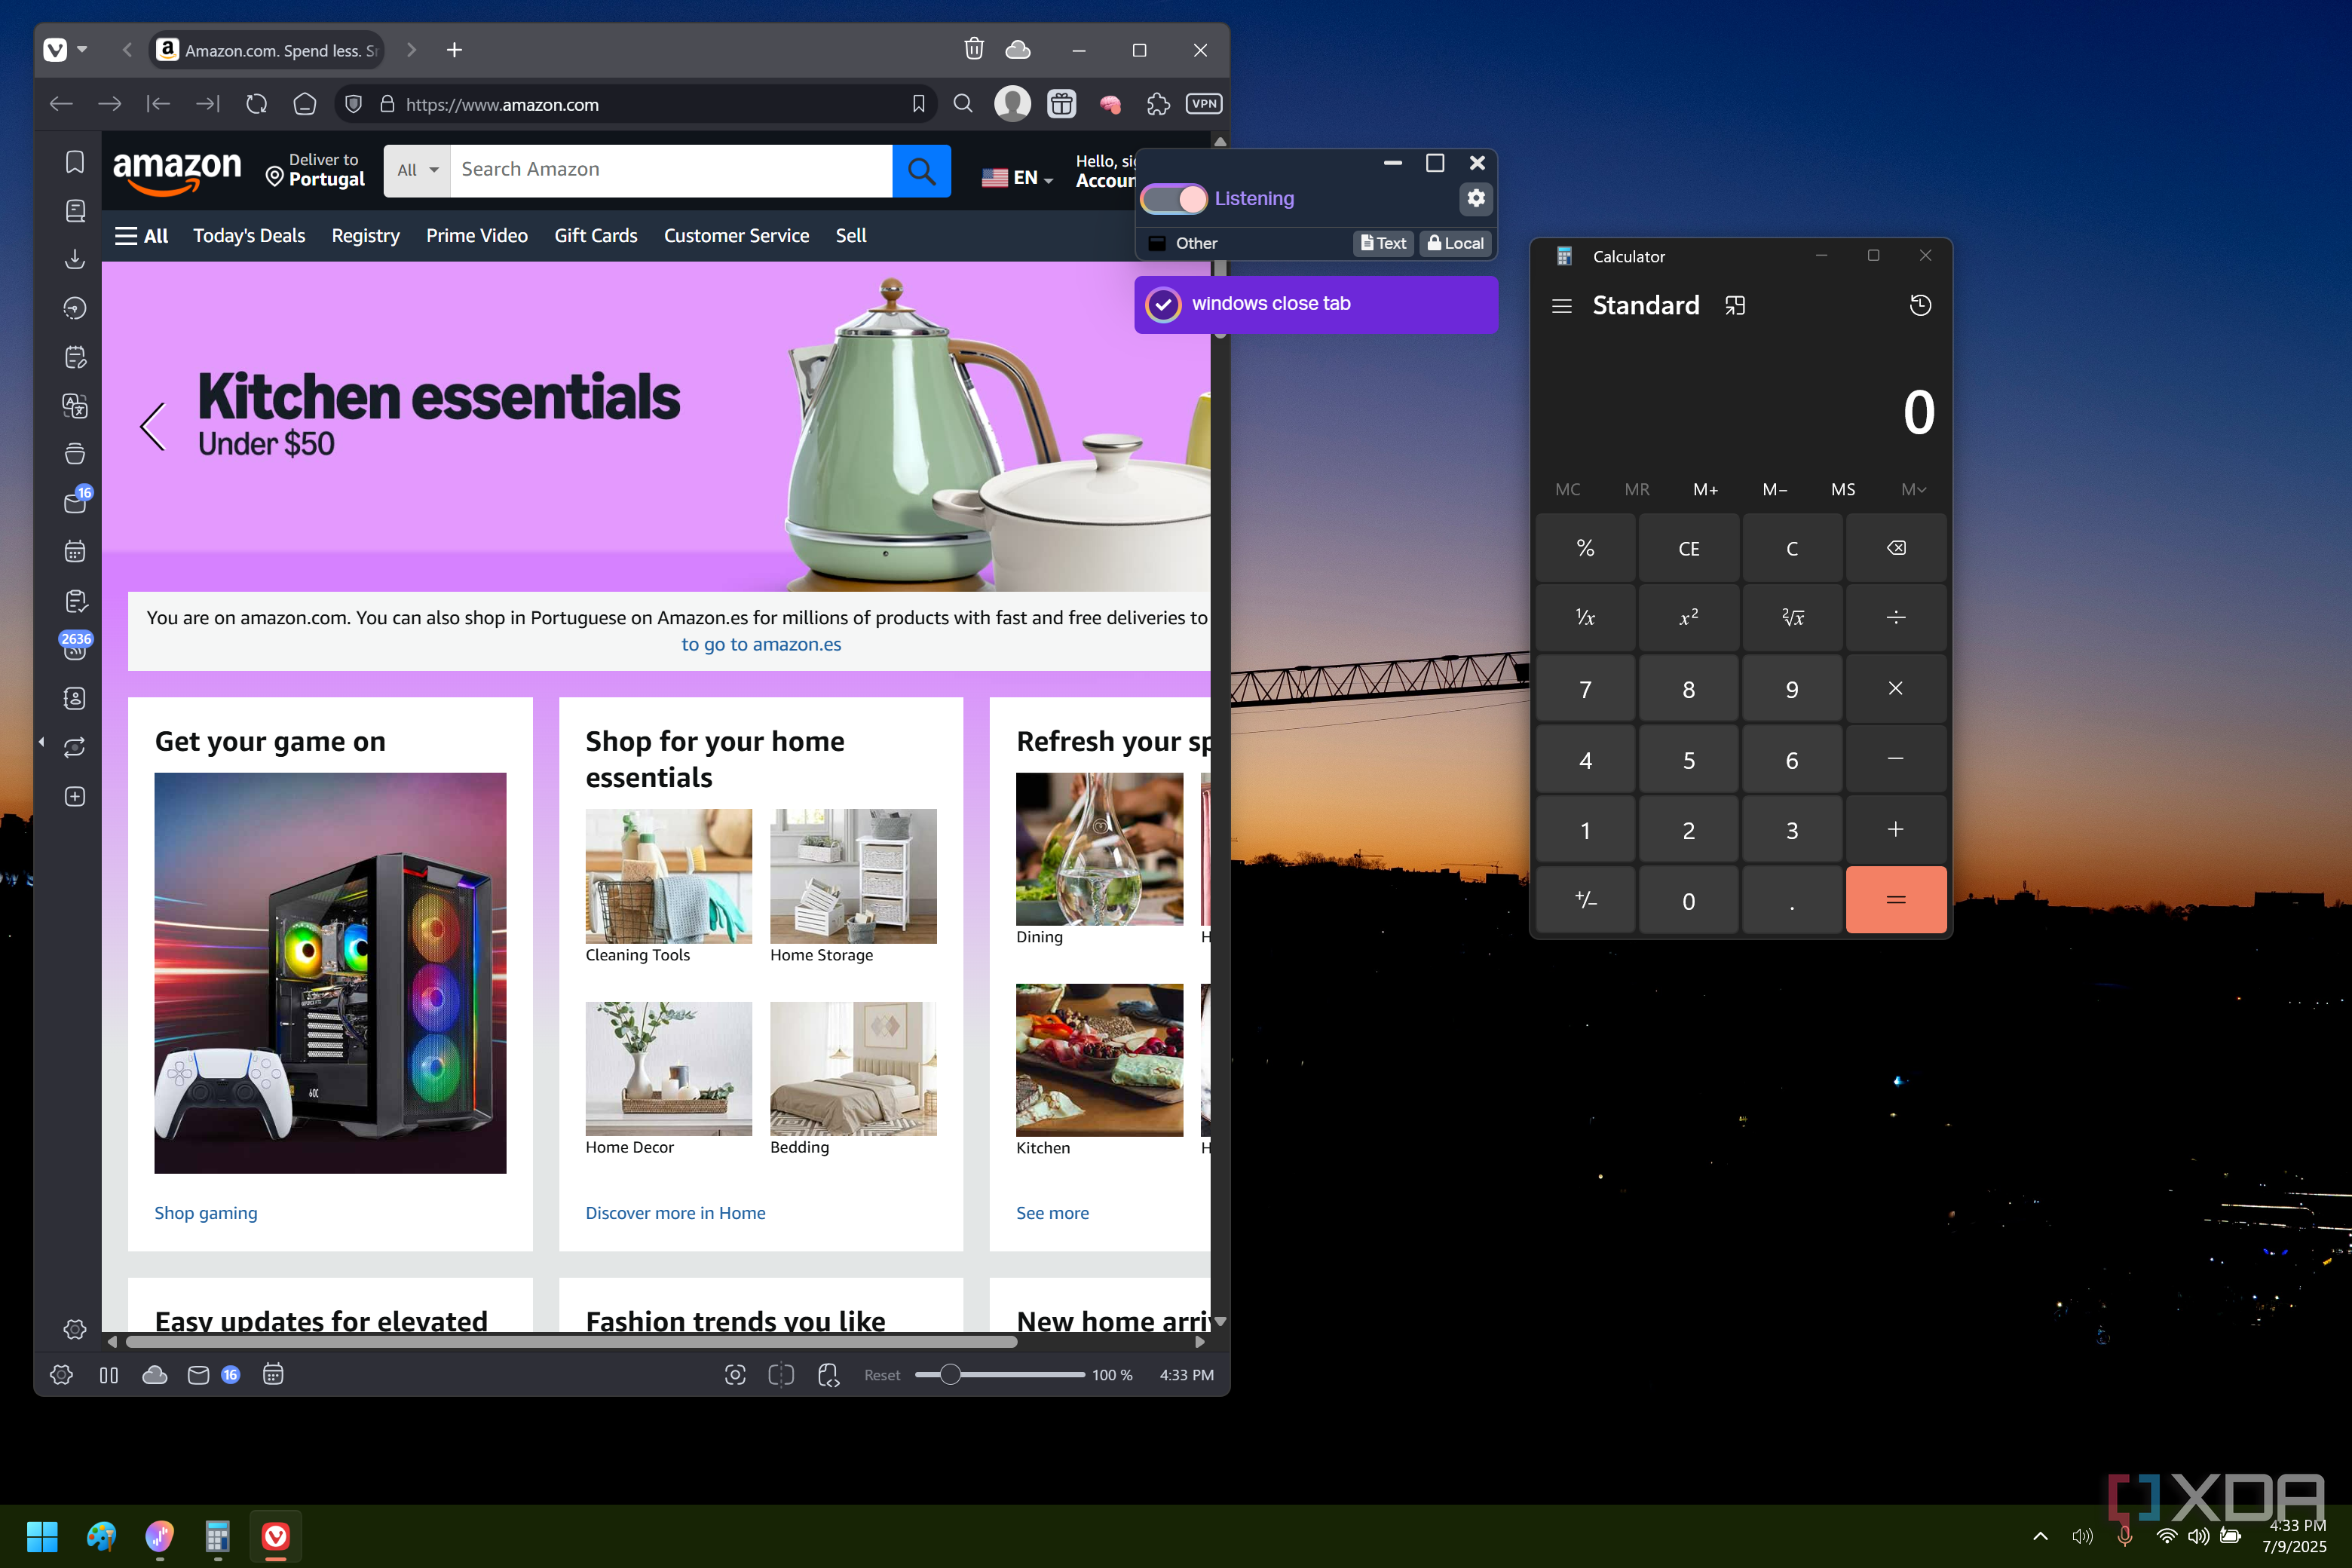Reload the Amazon page
This screenshot has height=1568, width=2352.
(256, 104)
